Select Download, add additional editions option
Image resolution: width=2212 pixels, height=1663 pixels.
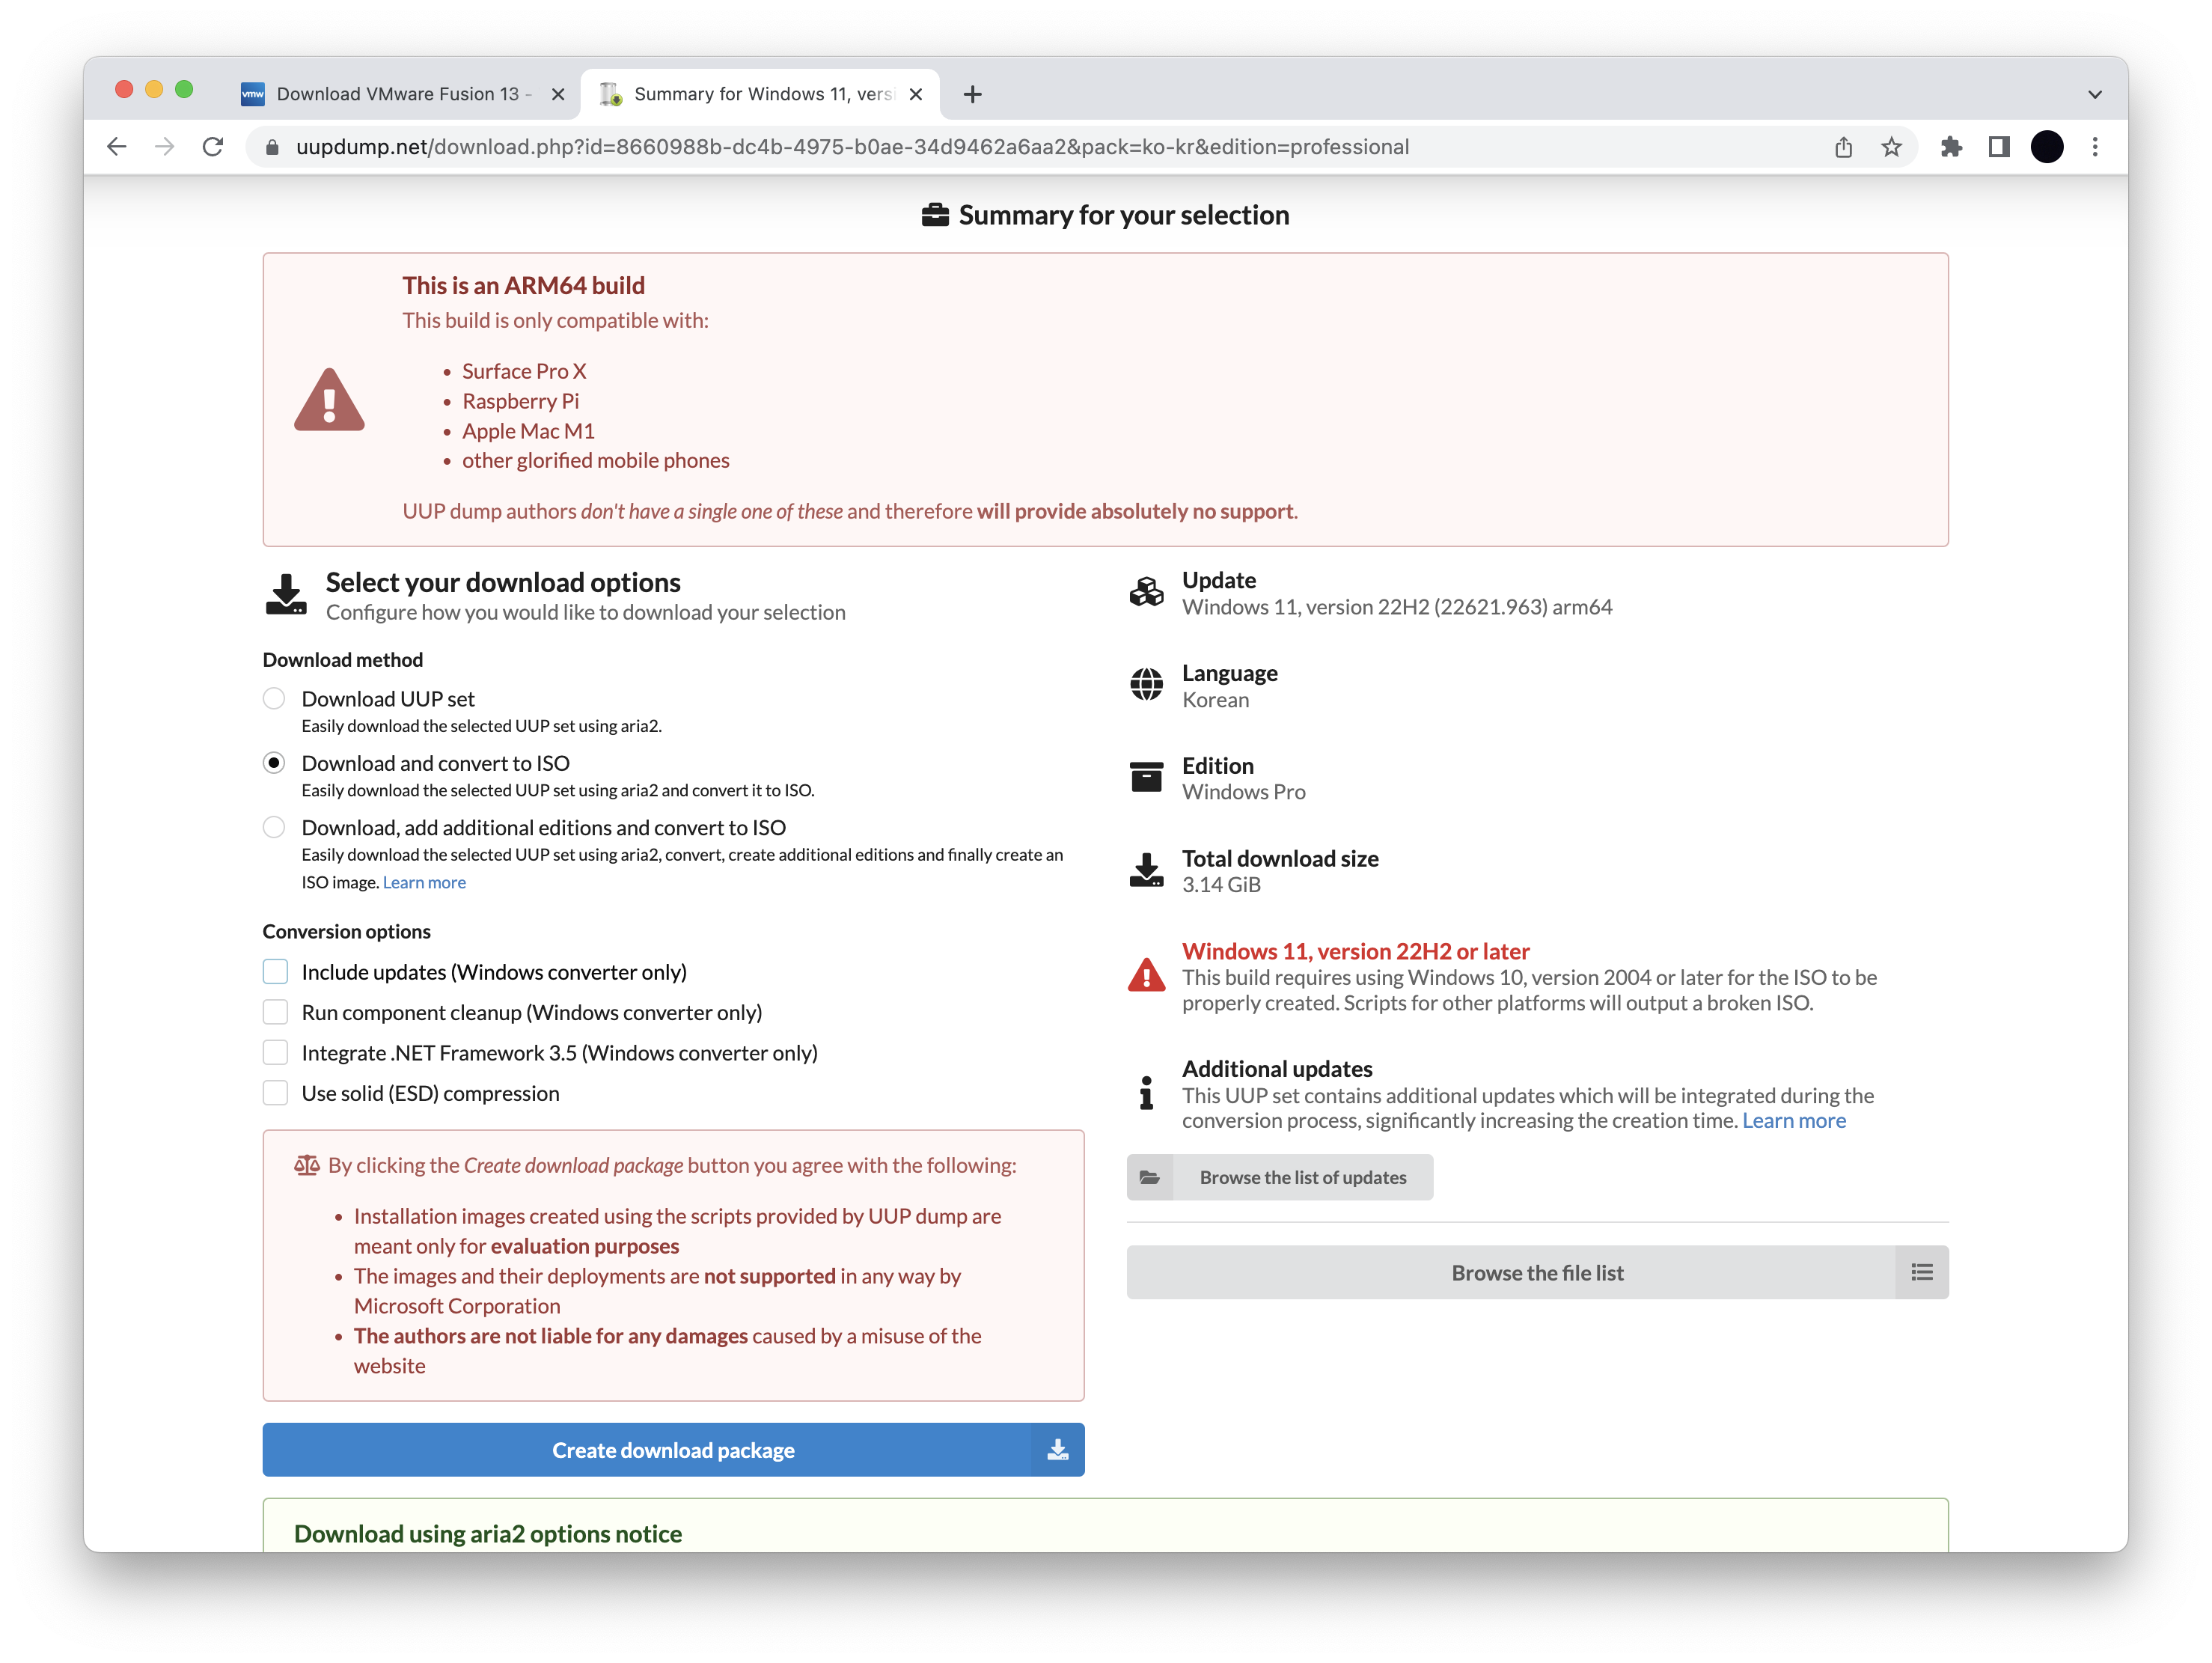[x=274, y=827]
